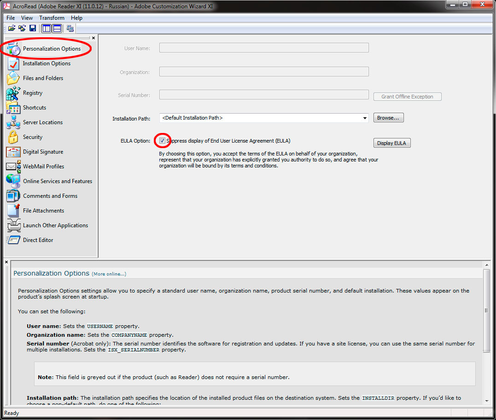The width and height of the screenshot is (496, 420).
Task: Click the 'Installation Path:' label
Action: pos(131,119)
